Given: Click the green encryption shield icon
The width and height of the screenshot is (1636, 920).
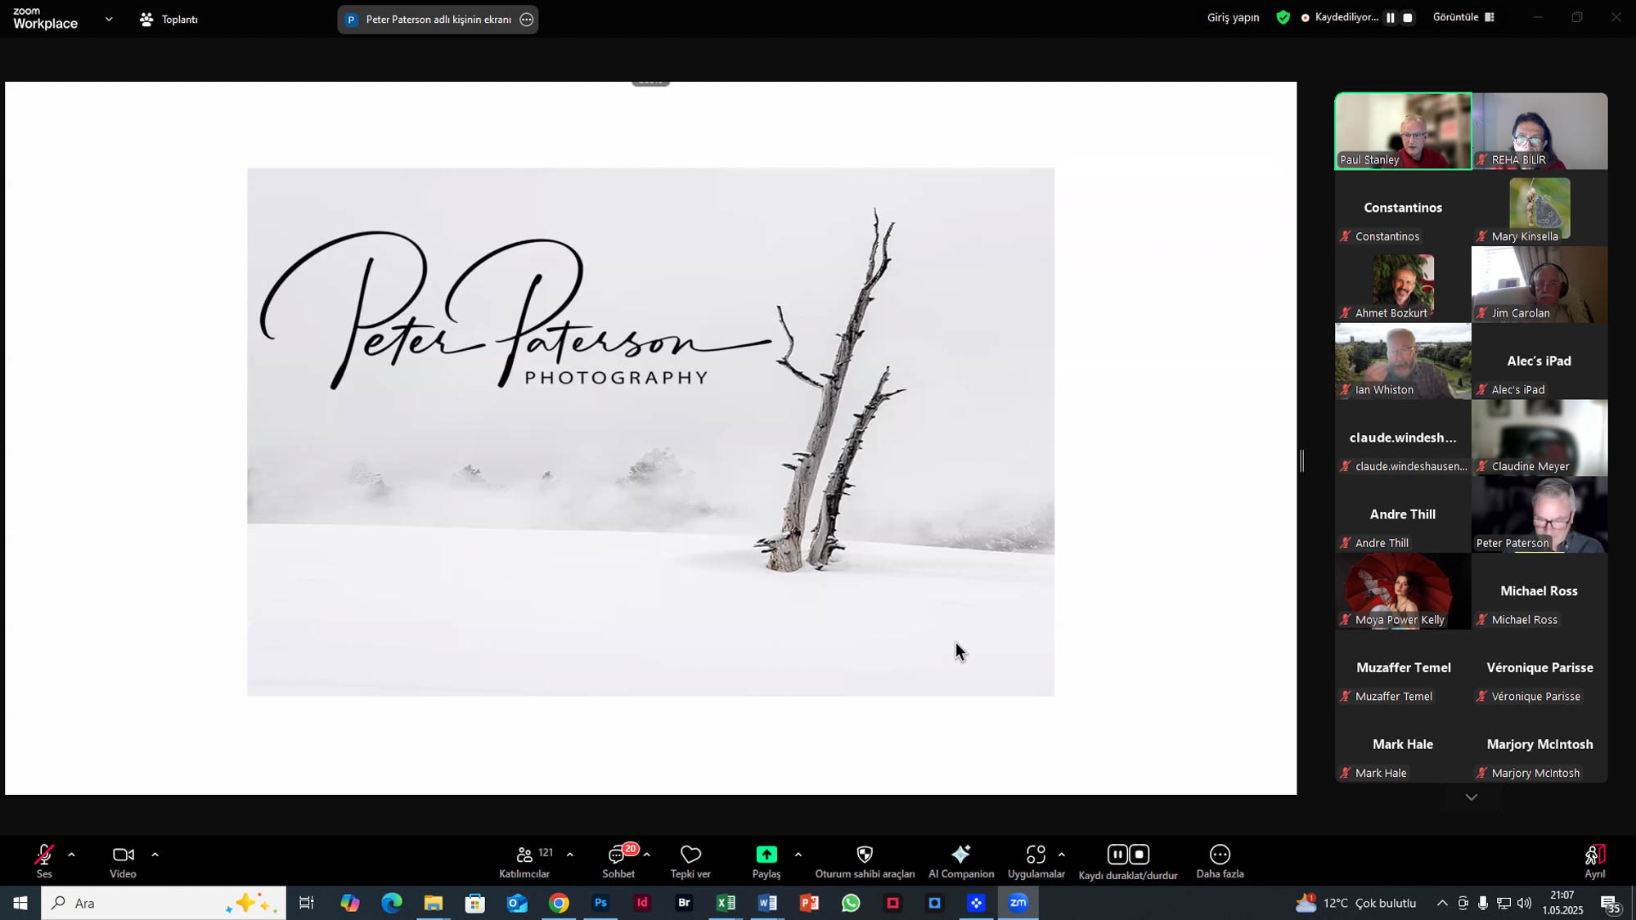Looking at the screenshot, I should click(x=1283, y=17).
